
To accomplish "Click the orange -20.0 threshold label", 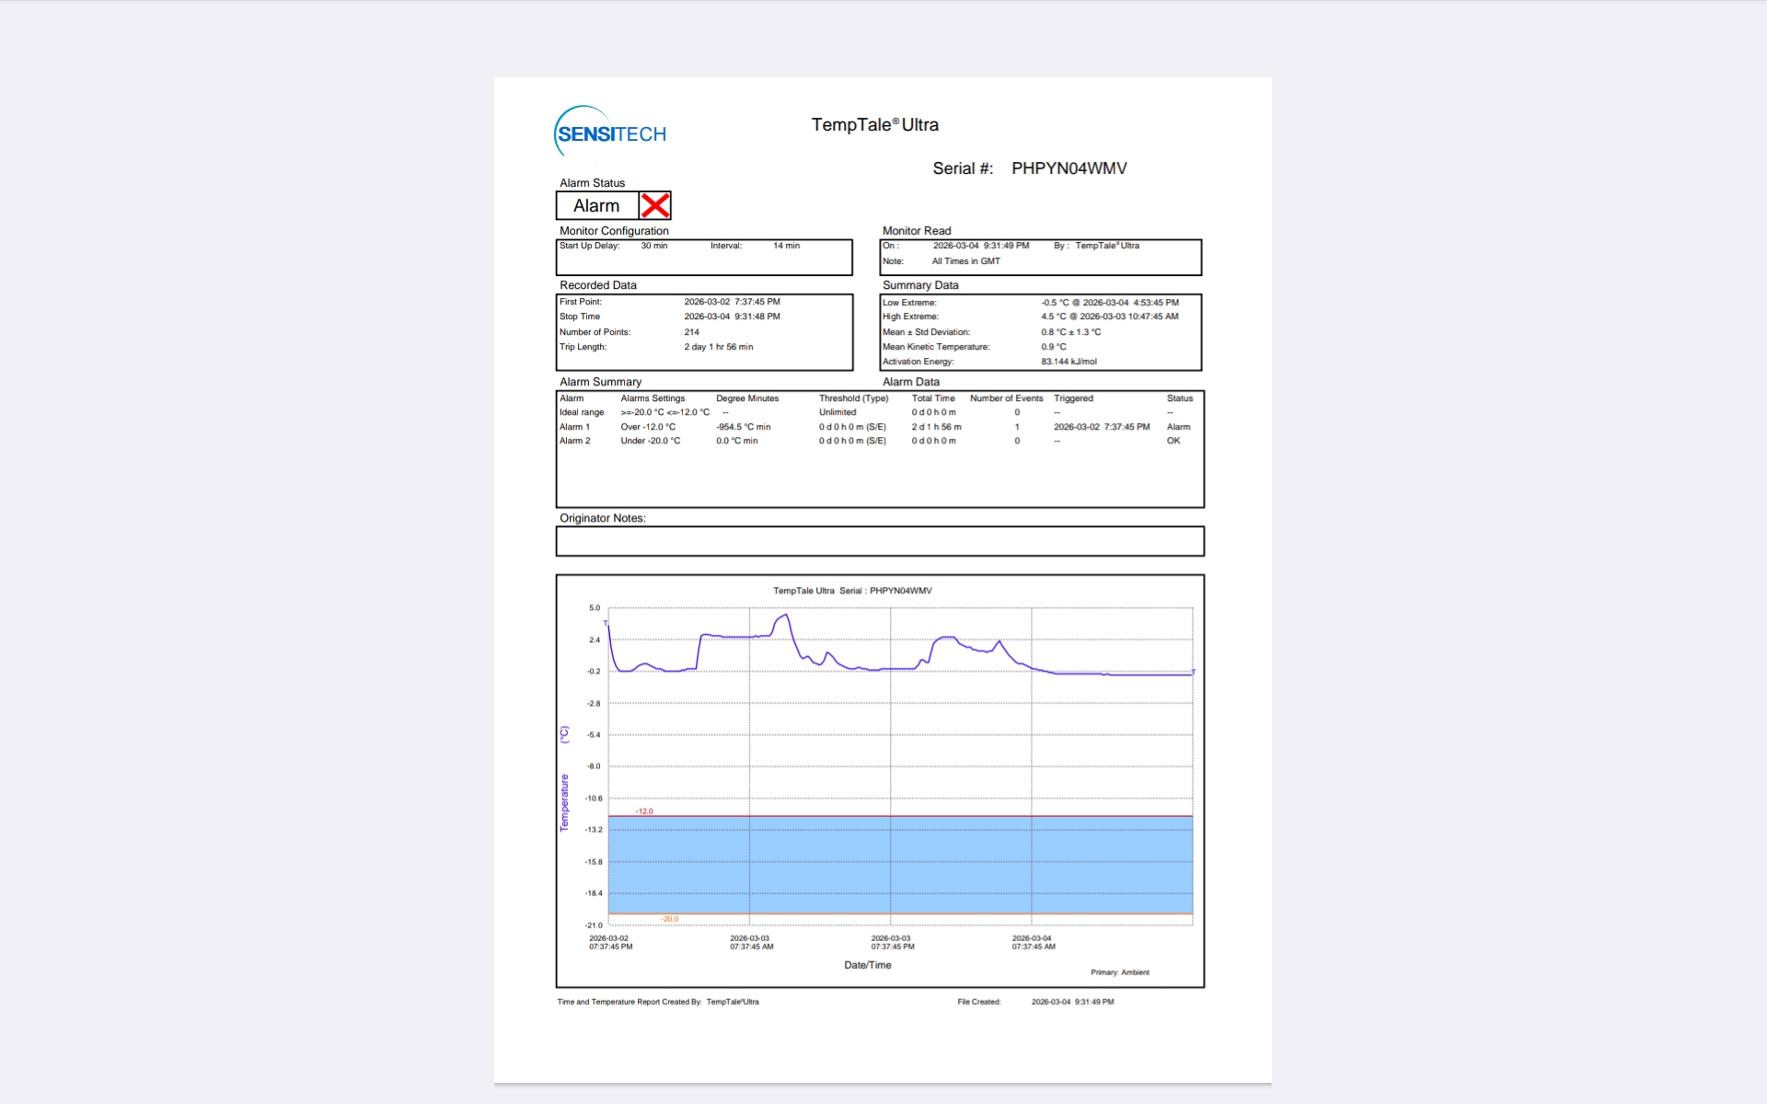I will tap(669, 919).
